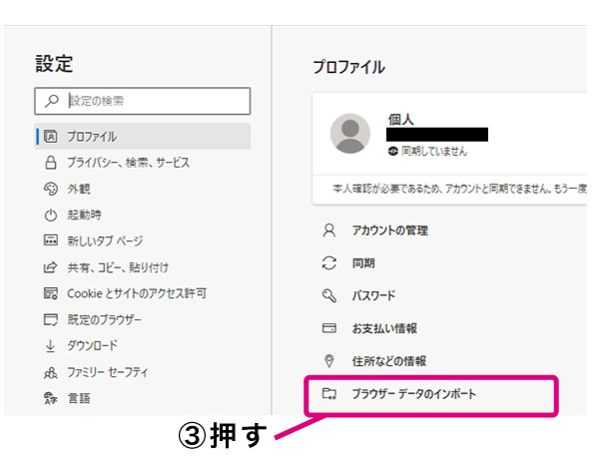The image size is (605, 470).
Task: Click the palette icon for 外観
Action: click(x=51, y=189)
